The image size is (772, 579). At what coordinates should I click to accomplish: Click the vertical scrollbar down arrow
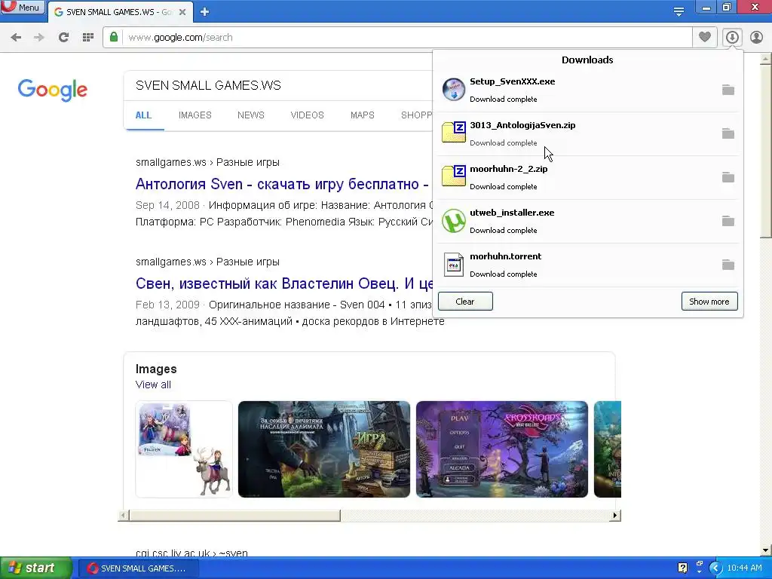(x=766, y=550)
